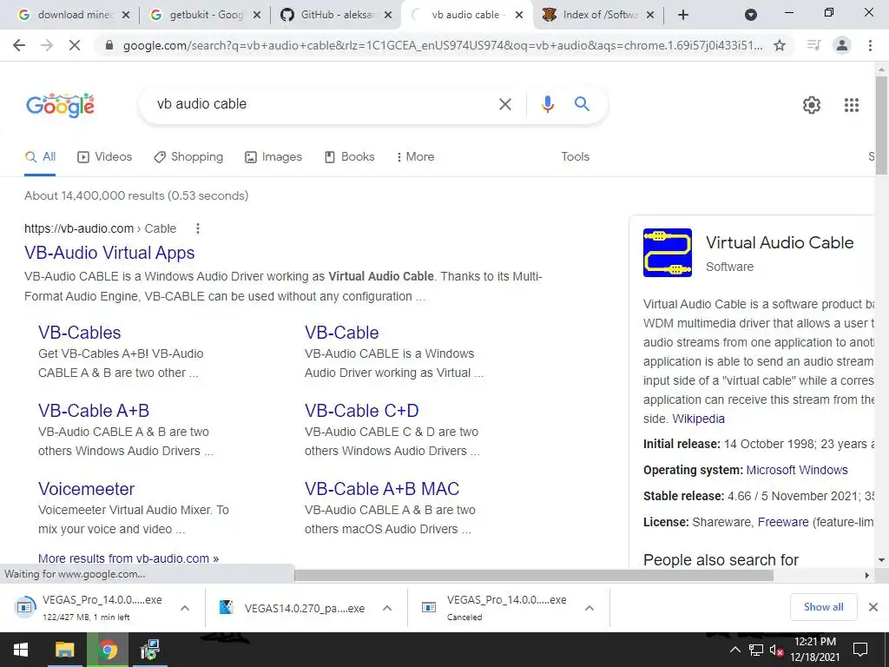
Task: Open the Google apps grid
Action: click(x=851, y=105)
